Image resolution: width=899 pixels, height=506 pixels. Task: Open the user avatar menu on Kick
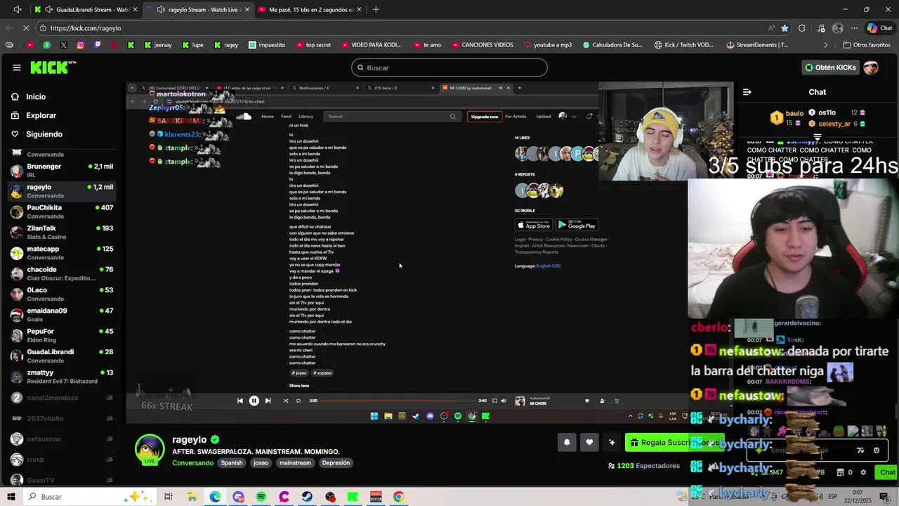pos(871,67)
